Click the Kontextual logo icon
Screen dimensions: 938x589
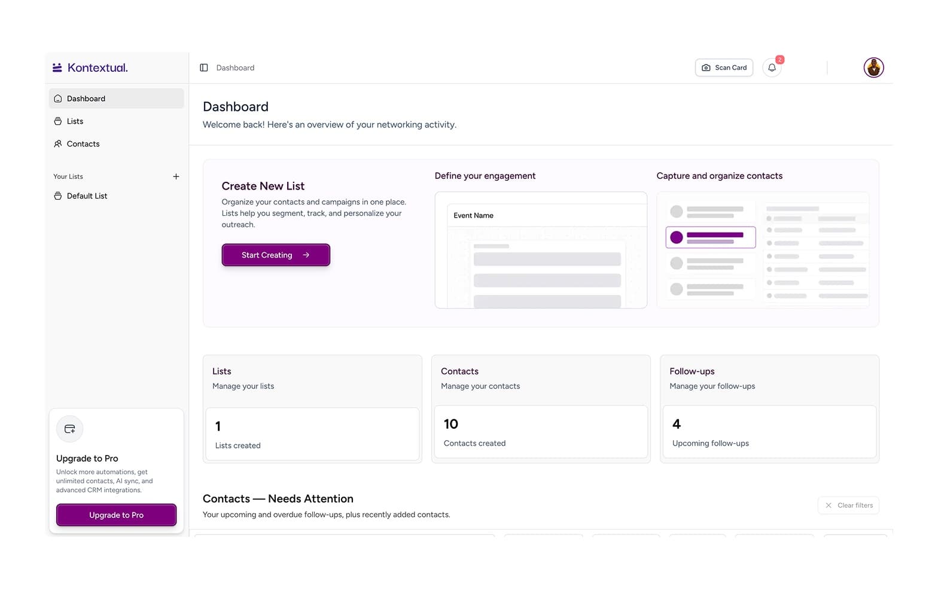click(x=57, y=68)
